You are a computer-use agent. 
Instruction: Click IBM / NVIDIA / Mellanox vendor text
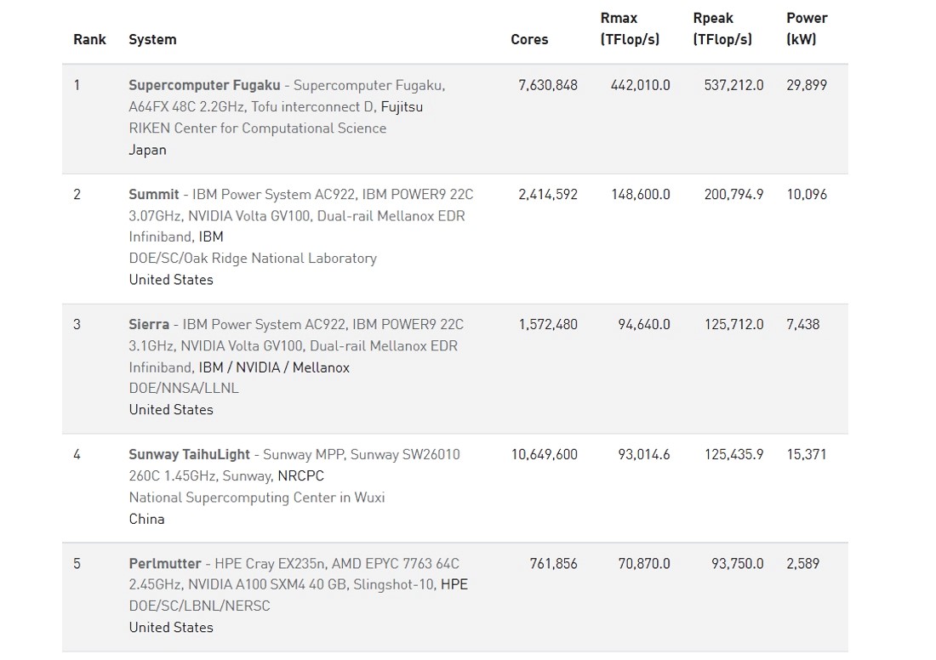pyautogui.click(x=274, y=367)
